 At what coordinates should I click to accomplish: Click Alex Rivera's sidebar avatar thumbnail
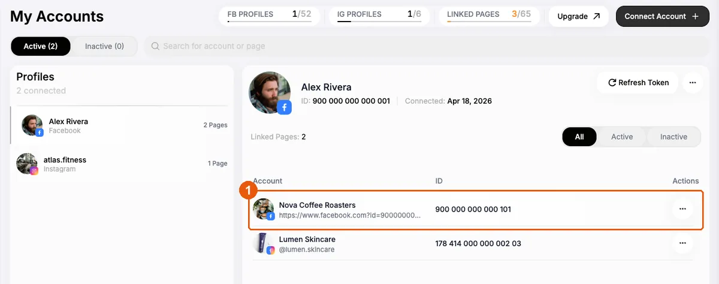coord(32,125)
